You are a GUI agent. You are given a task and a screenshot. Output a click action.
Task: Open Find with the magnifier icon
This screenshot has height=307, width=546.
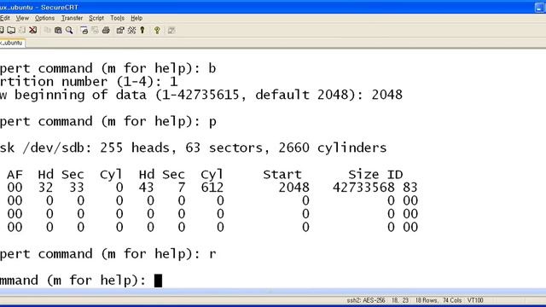coord(69,31)
